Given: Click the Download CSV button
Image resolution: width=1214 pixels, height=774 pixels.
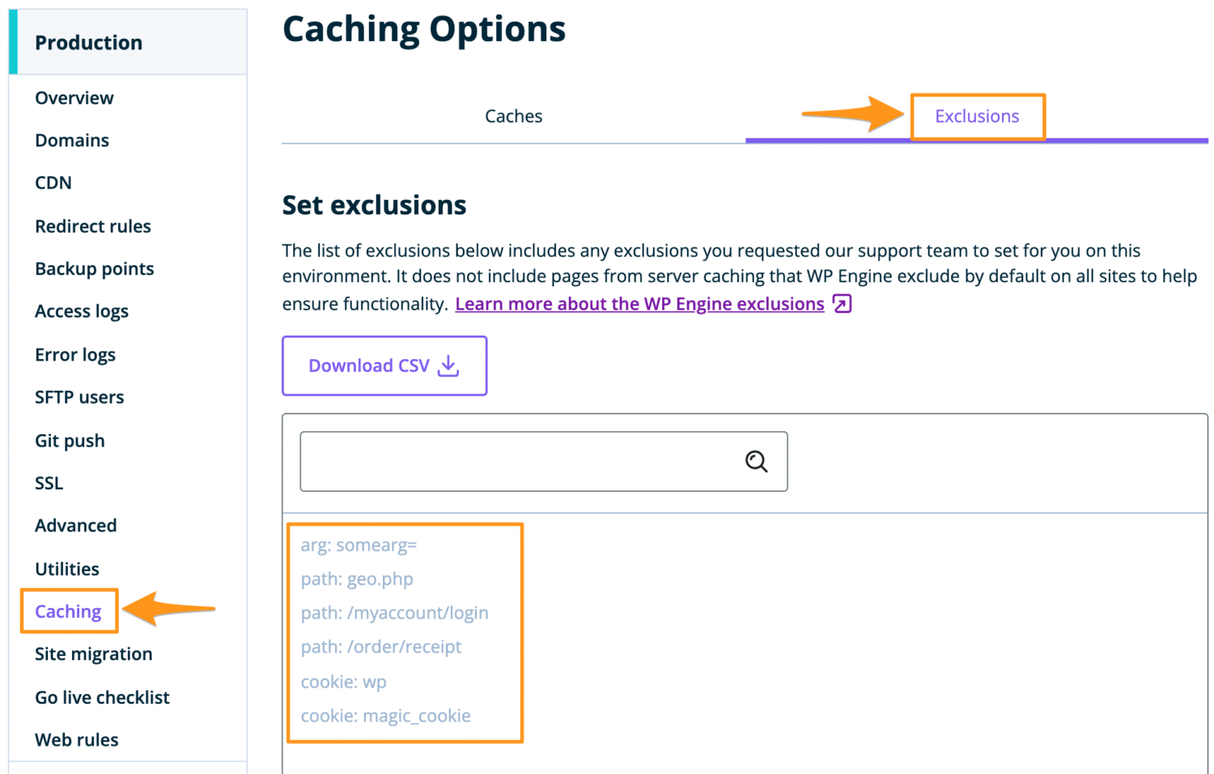Looking at the screenshot, I should 384,366.
